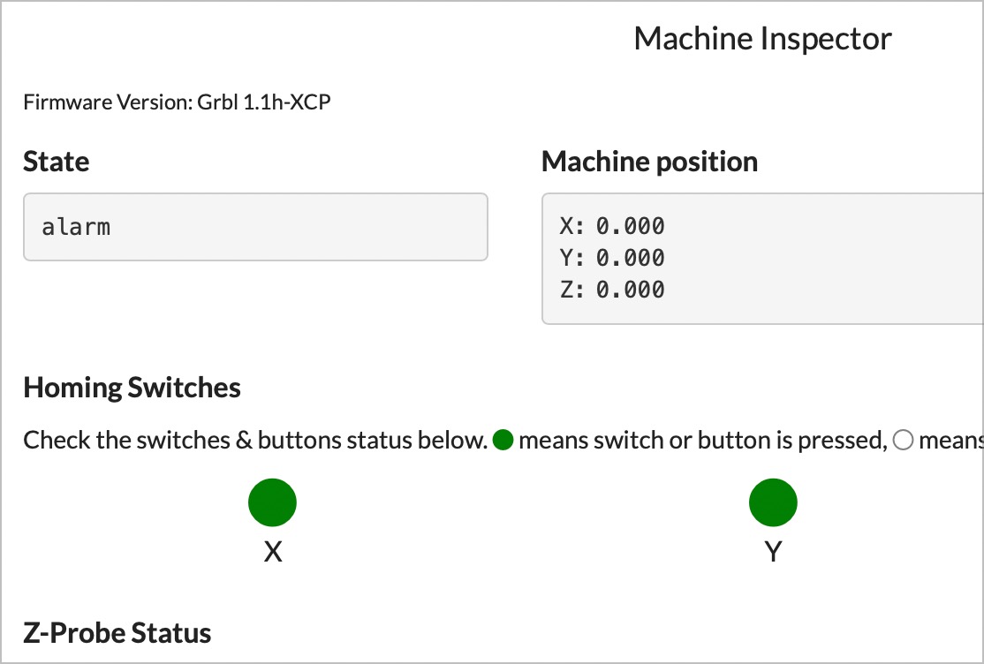The width and height of the screenshot is (984, 664).
Task: Select the Y: 0.000 position line
Action: (x=612, y=258)
